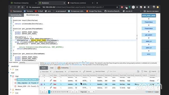Jump to the last results page

(x=76, y=92)
